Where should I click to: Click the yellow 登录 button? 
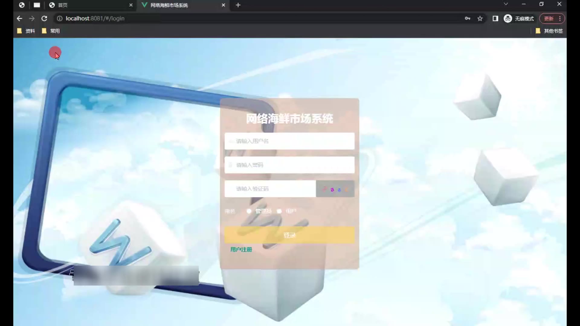click(289, 235)
